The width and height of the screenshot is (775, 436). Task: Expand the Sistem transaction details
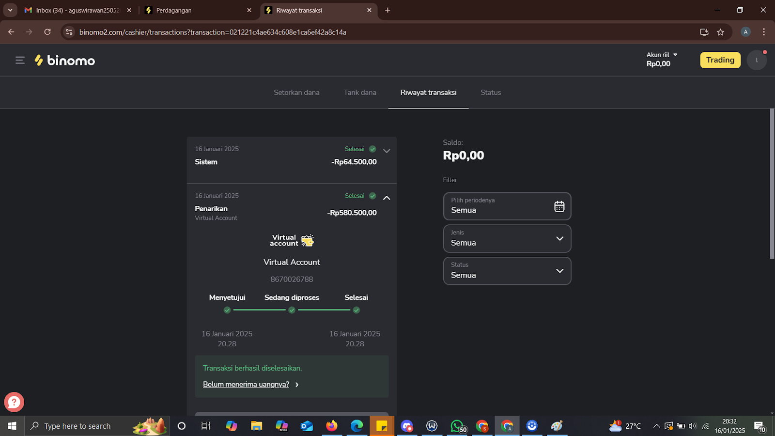(x=387, y=151)
